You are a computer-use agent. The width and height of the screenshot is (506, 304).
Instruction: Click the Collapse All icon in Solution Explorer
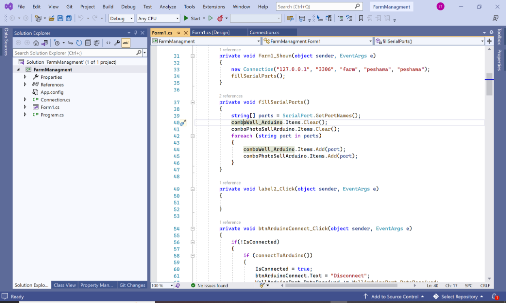tap(88, 43)
